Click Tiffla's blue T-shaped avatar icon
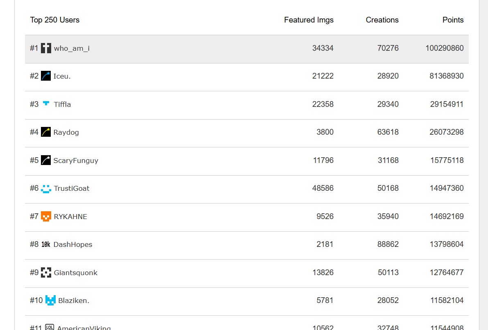The height and width of the screenshot is (330, 488). pyautogui.click(x=46, y=104)
